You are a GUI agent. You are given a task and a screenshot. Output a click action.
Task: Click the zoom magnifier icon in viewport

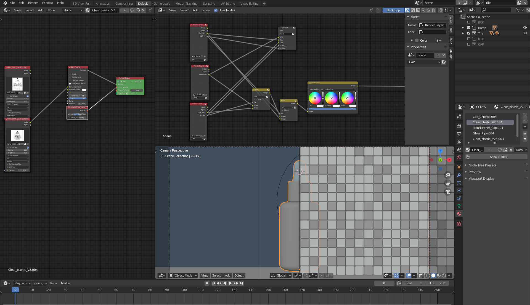pyautogui.click(x=448, y=175)
